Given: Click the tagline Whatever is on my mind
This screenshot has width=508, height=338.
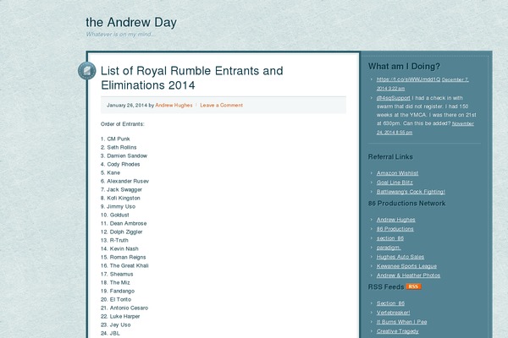Looking at the screenshot, I should tap(120, 35).
